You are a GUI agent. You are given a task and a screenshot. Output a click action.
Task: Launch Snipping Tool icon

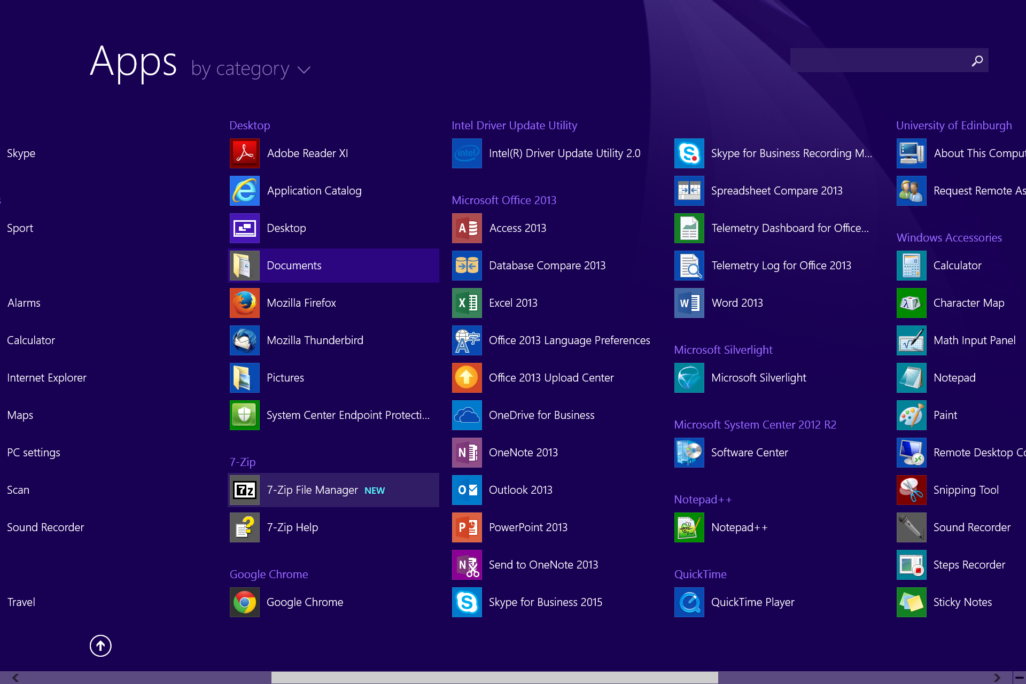click(911, 490)
